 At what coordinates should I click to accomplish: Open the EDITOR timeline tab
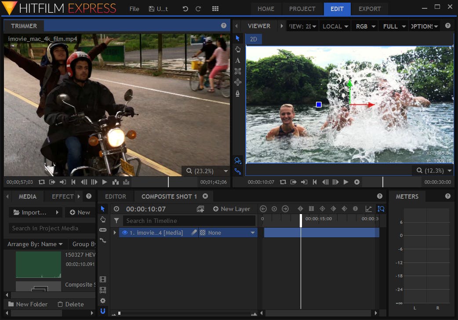[x=116, y=196]
